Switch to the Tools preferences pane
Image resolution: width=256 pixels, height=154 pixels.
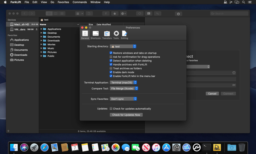(x=116, y=35)
